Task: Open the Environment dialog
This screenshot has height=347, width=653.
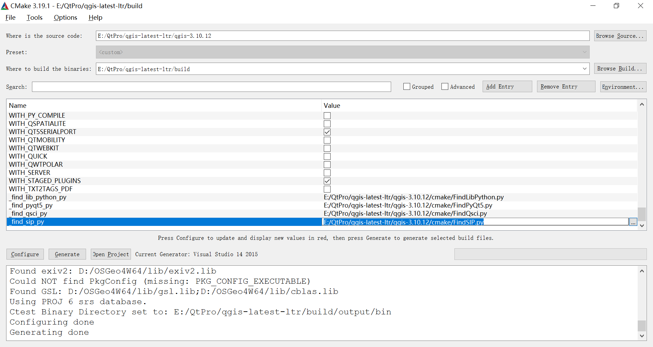Action: pos(623,87)
